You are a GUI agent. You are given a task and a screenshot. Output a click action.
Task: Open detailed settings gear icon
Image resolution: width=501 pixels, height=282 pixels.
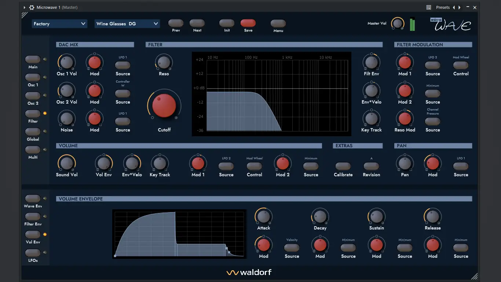(x=32, y=7)
